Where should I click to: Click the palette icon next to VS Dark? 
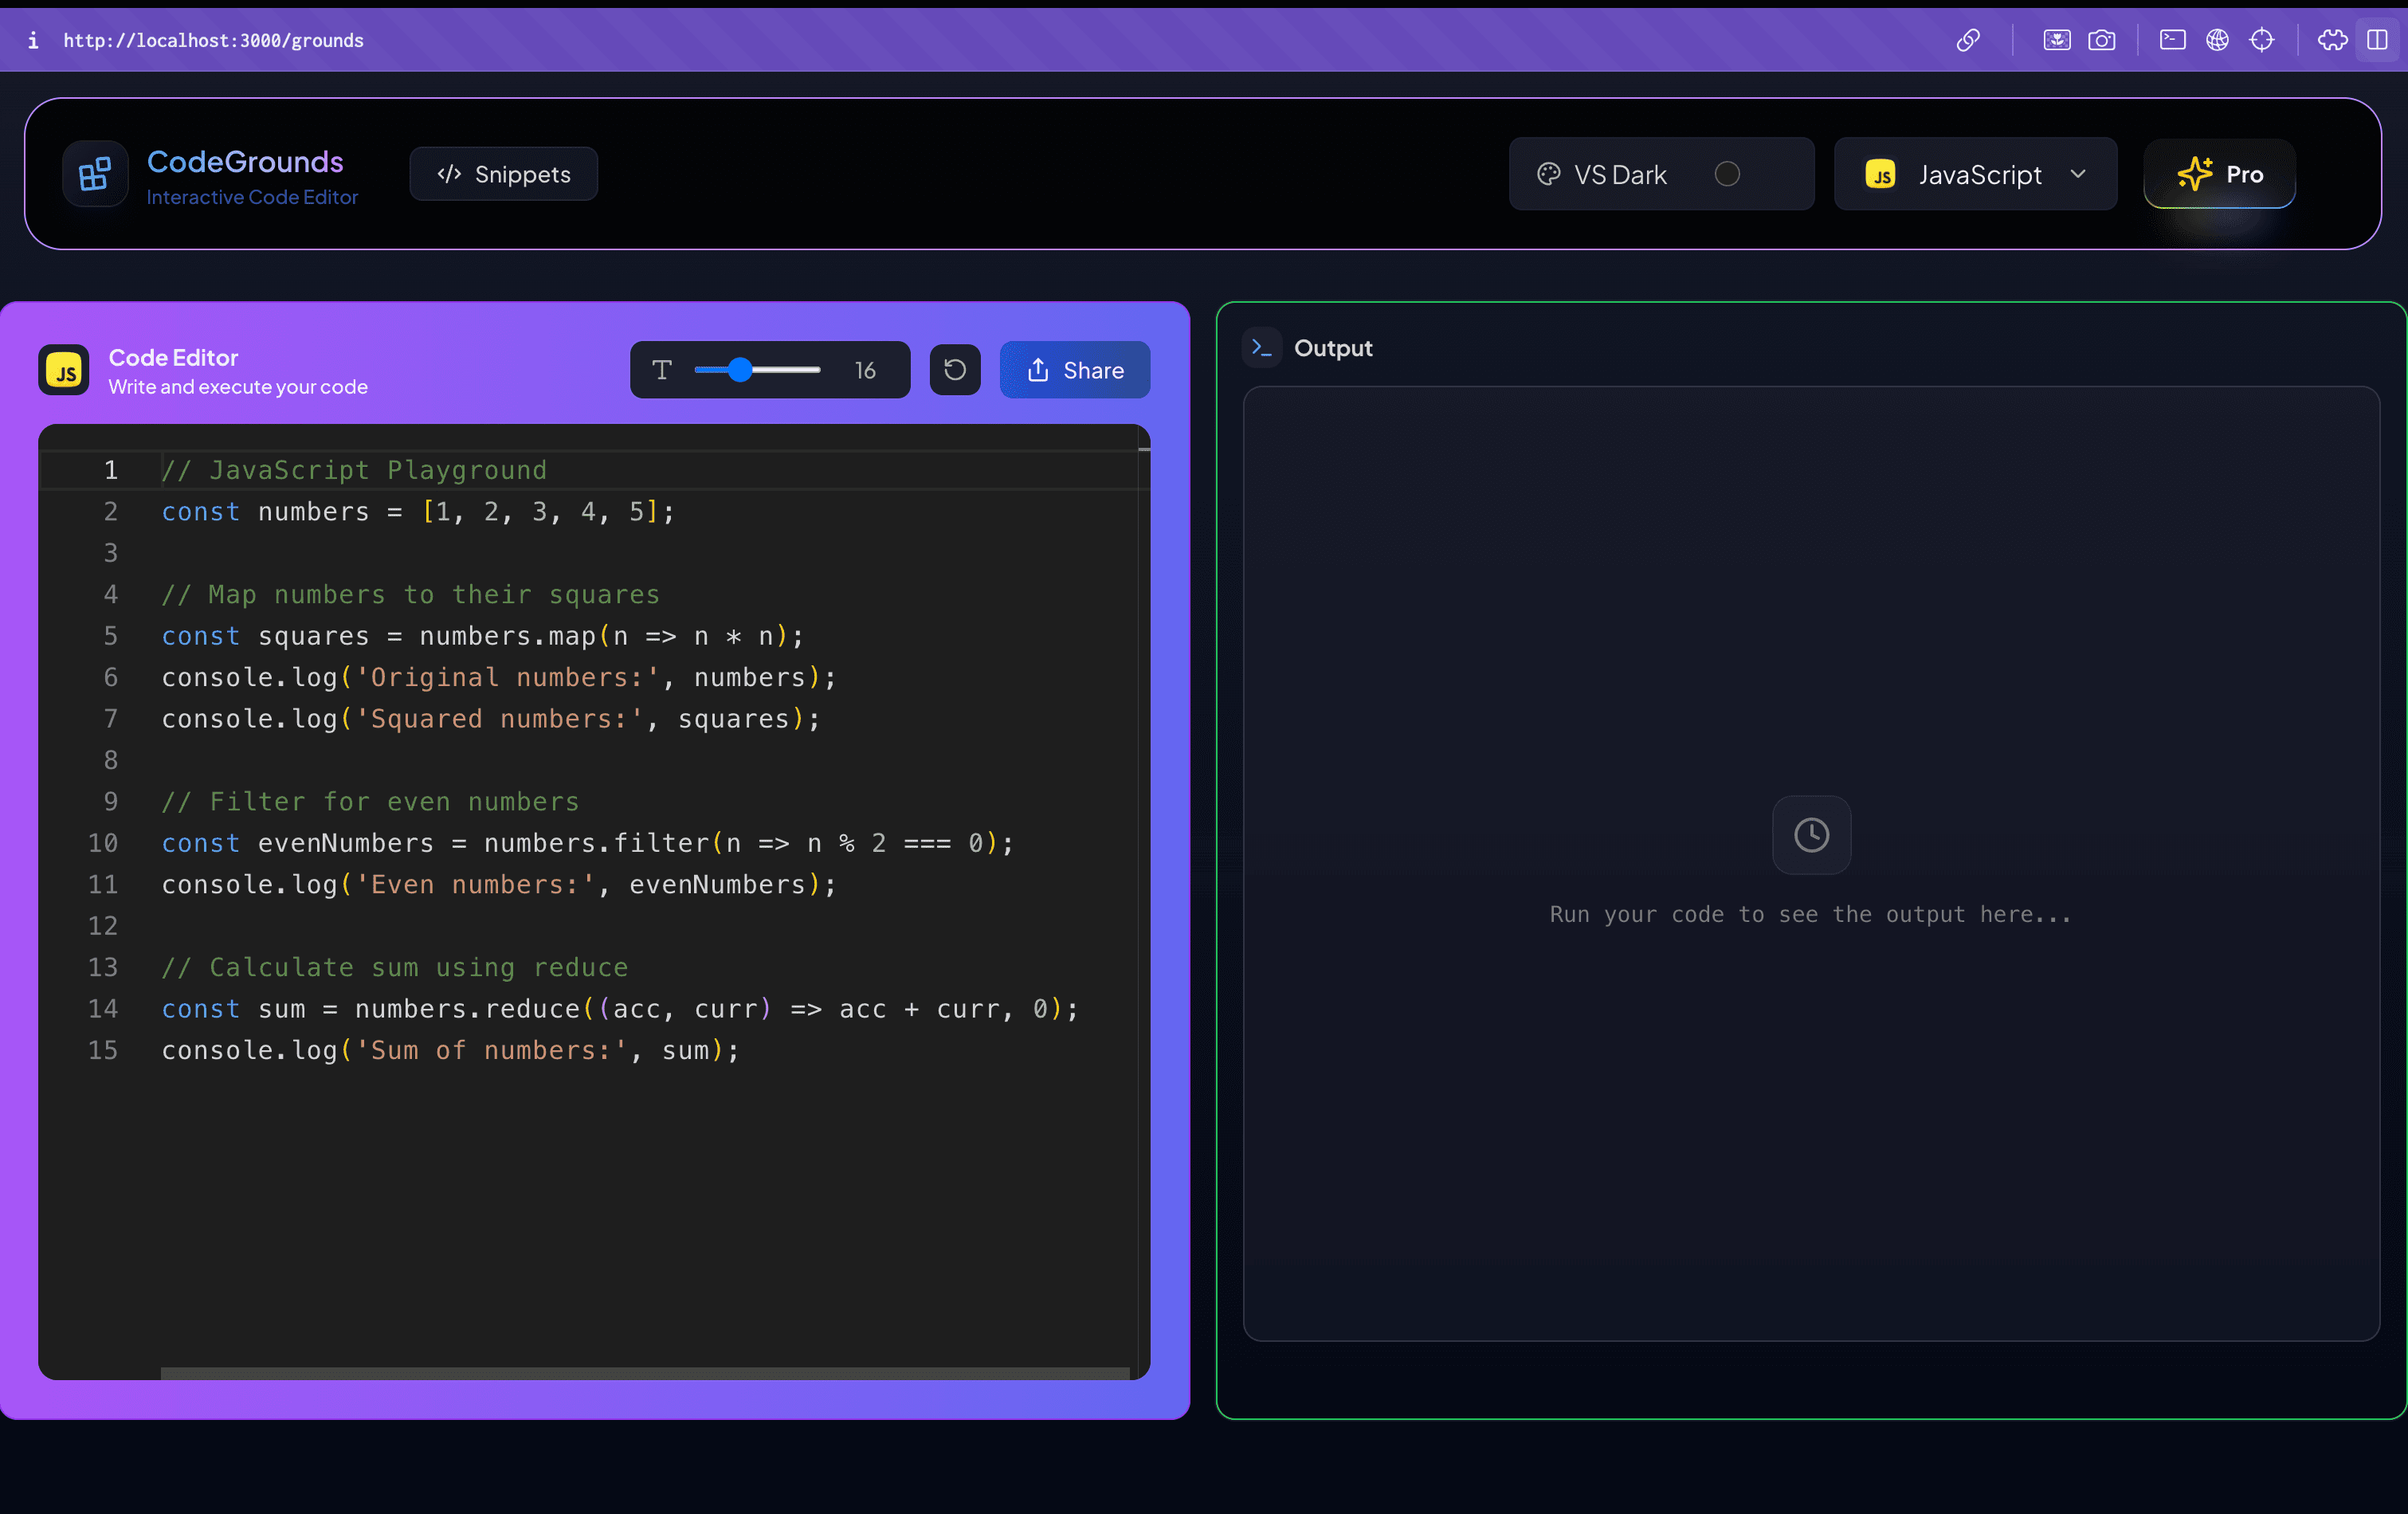tap(1548, 174)
